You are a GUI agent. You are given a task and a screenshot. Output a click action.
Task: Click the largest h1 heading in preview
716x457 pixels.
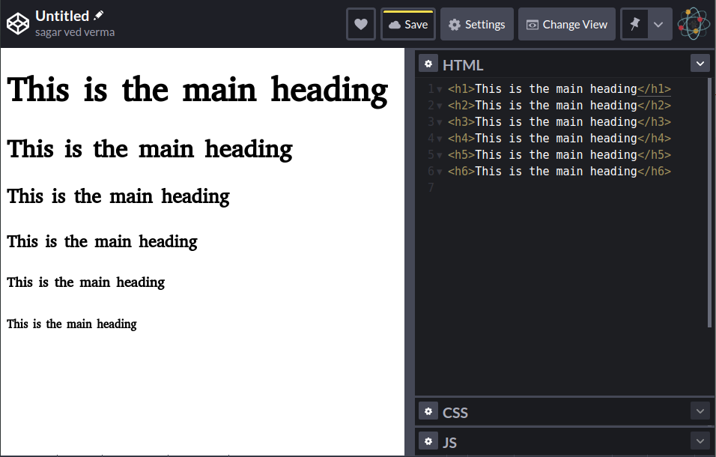[197, 91]
